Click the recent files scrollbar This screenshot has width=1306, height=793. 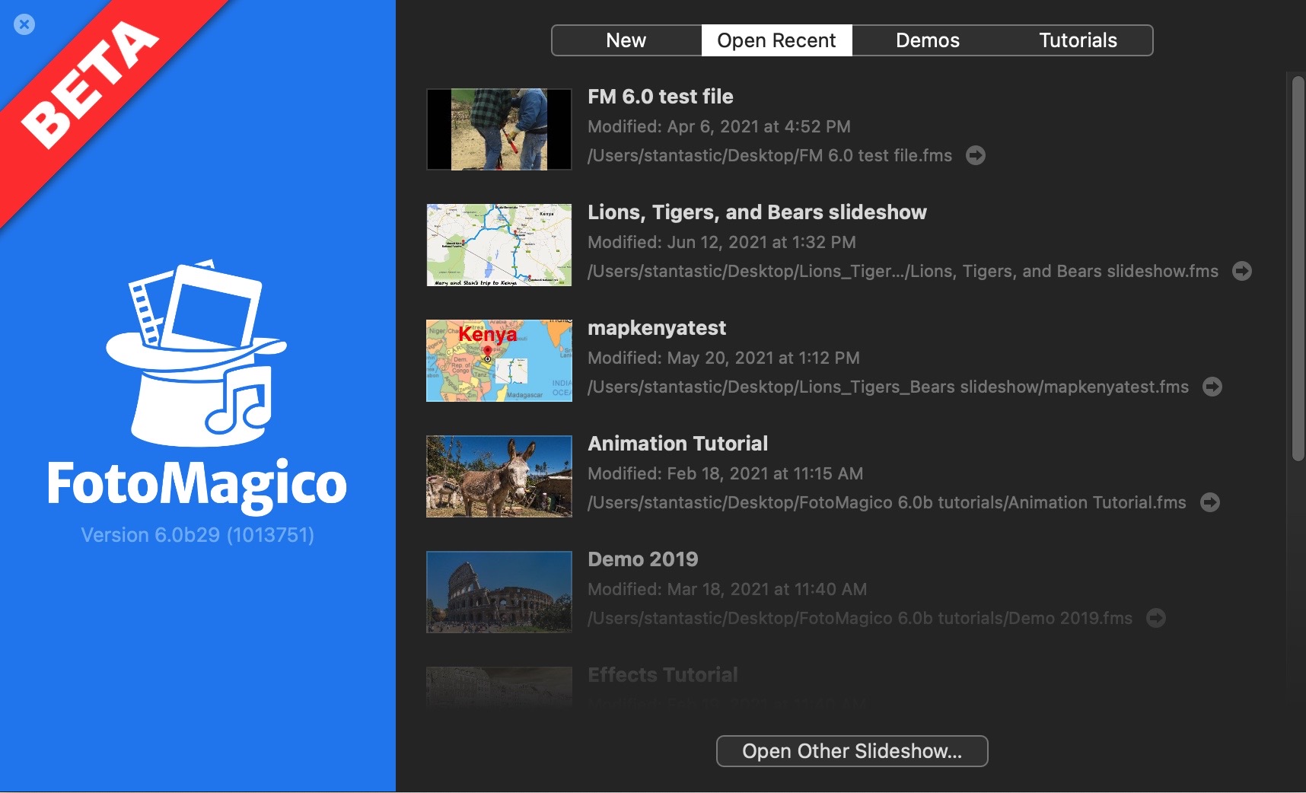click(1298, 268)
